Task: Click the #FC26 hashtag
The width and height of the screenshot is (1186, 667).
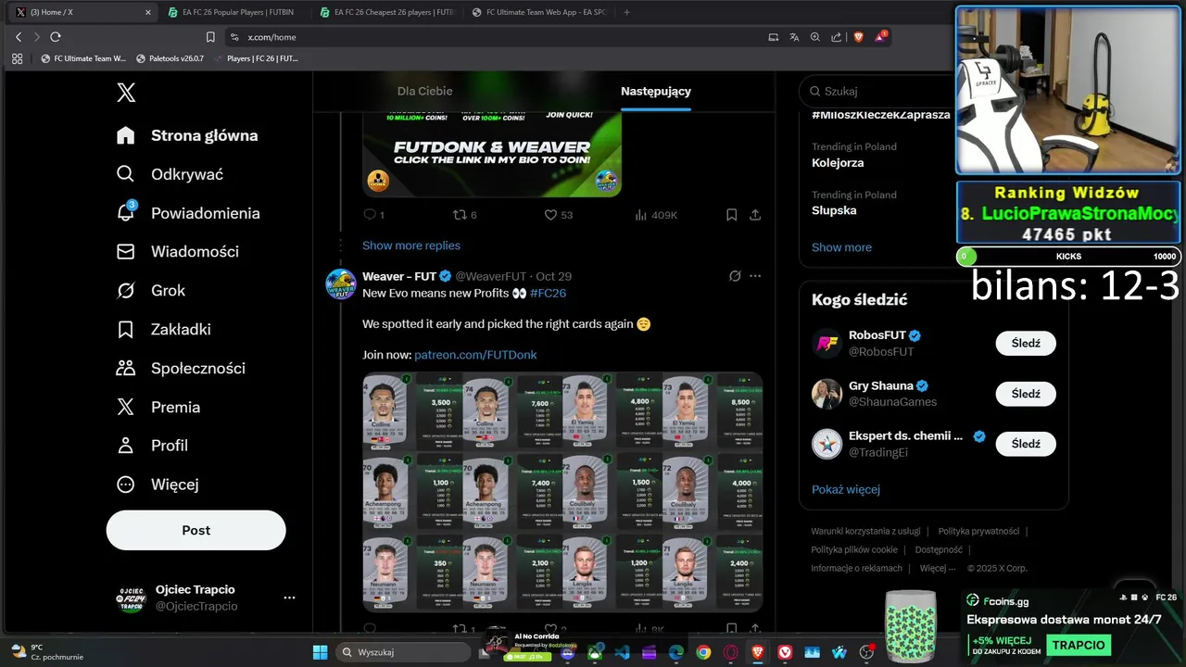Action: click(x=548, y=293)
